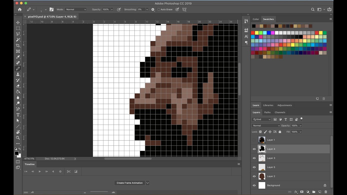Select the Paint Bucket tool
The height and width of the screenshot is (195, 347).
coord(18,92)
